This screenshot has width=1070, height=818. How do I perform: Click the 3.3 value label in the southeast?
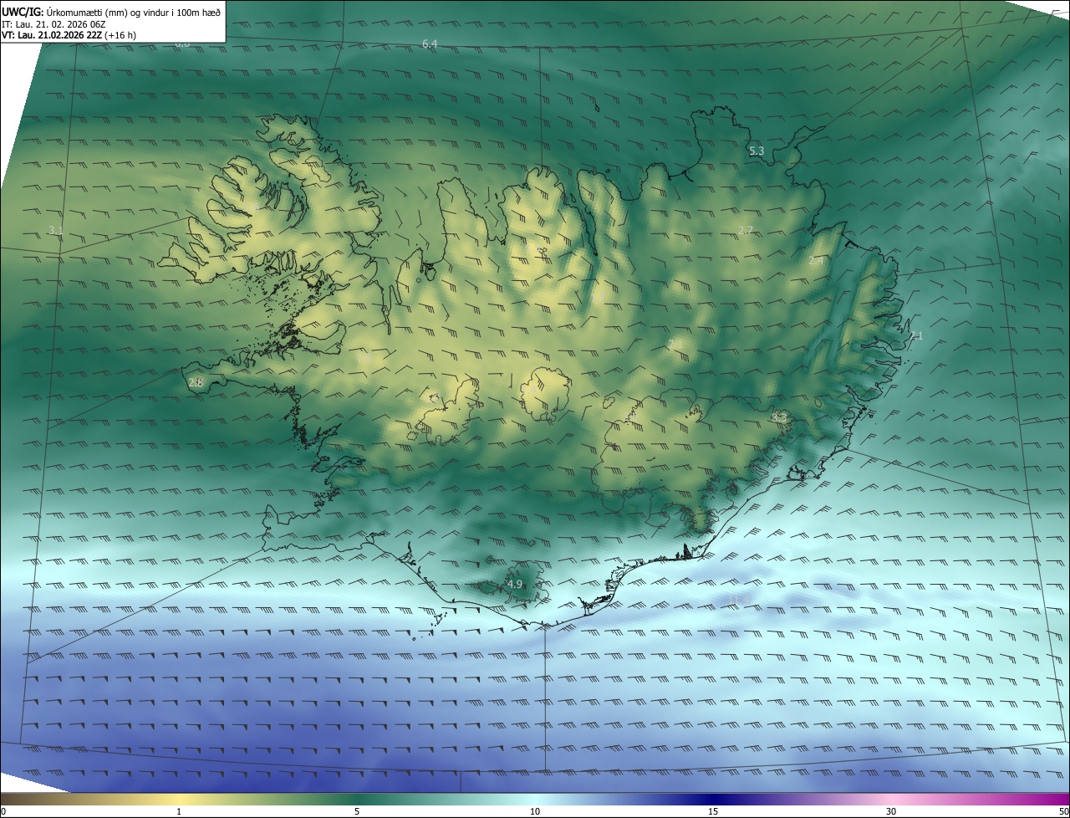click(780, 417)
